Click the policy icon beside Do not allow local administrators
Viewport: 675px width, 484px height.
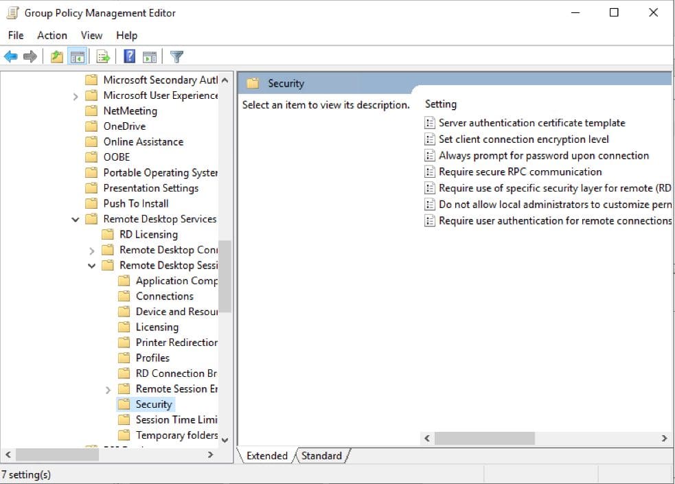click(x=430, y=205)
